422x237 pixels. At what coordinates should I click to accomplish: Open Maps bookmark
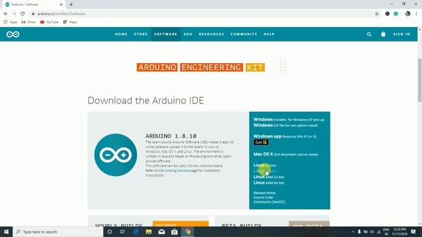coord(70,22)
